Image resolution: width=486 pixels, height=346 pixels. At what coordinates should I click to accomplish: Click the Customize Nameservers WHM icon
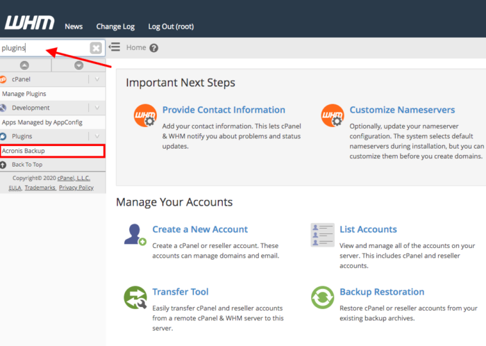(332, 116)
